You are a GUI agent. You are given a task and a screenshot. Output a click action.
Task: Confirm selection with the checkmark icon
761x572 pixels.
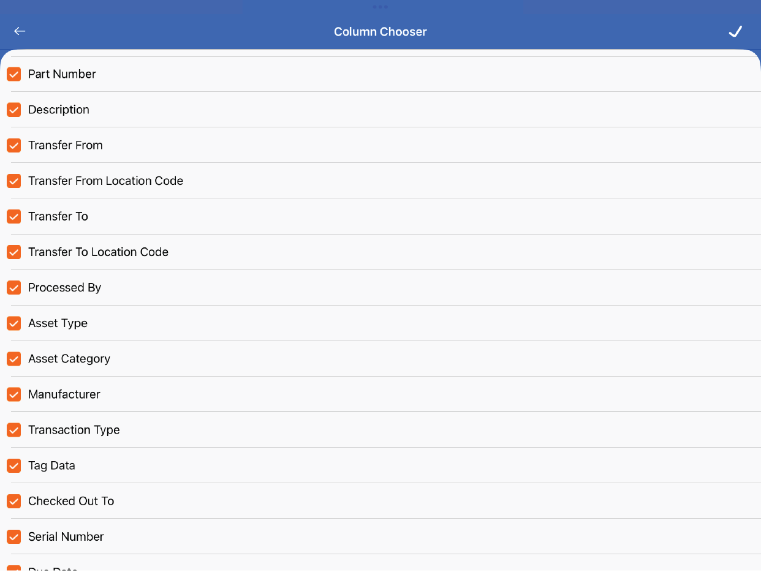(x=735, y=31)
